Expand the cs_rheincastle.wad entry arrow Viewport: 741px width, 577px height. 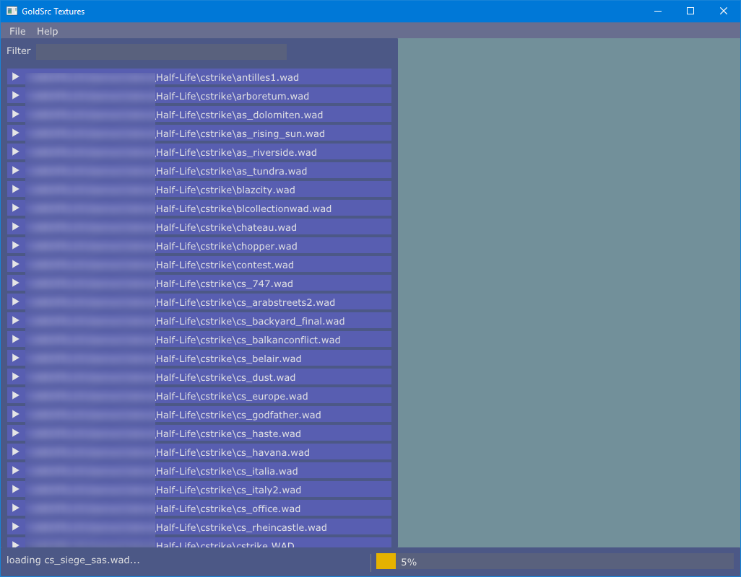click(16, 527)
